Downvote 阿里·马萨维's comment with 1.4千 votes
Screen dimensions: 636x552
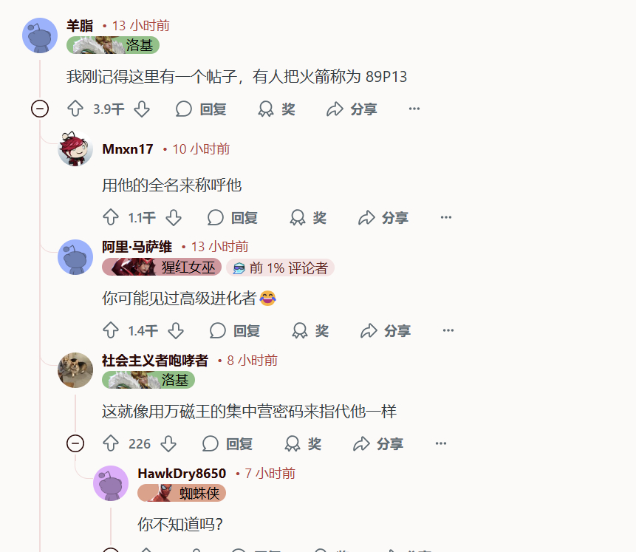tap(176, 330)
